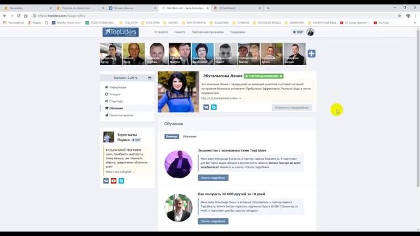
Task: Open the РОТАТОРЫ bookmark folder
Action: 150,23
